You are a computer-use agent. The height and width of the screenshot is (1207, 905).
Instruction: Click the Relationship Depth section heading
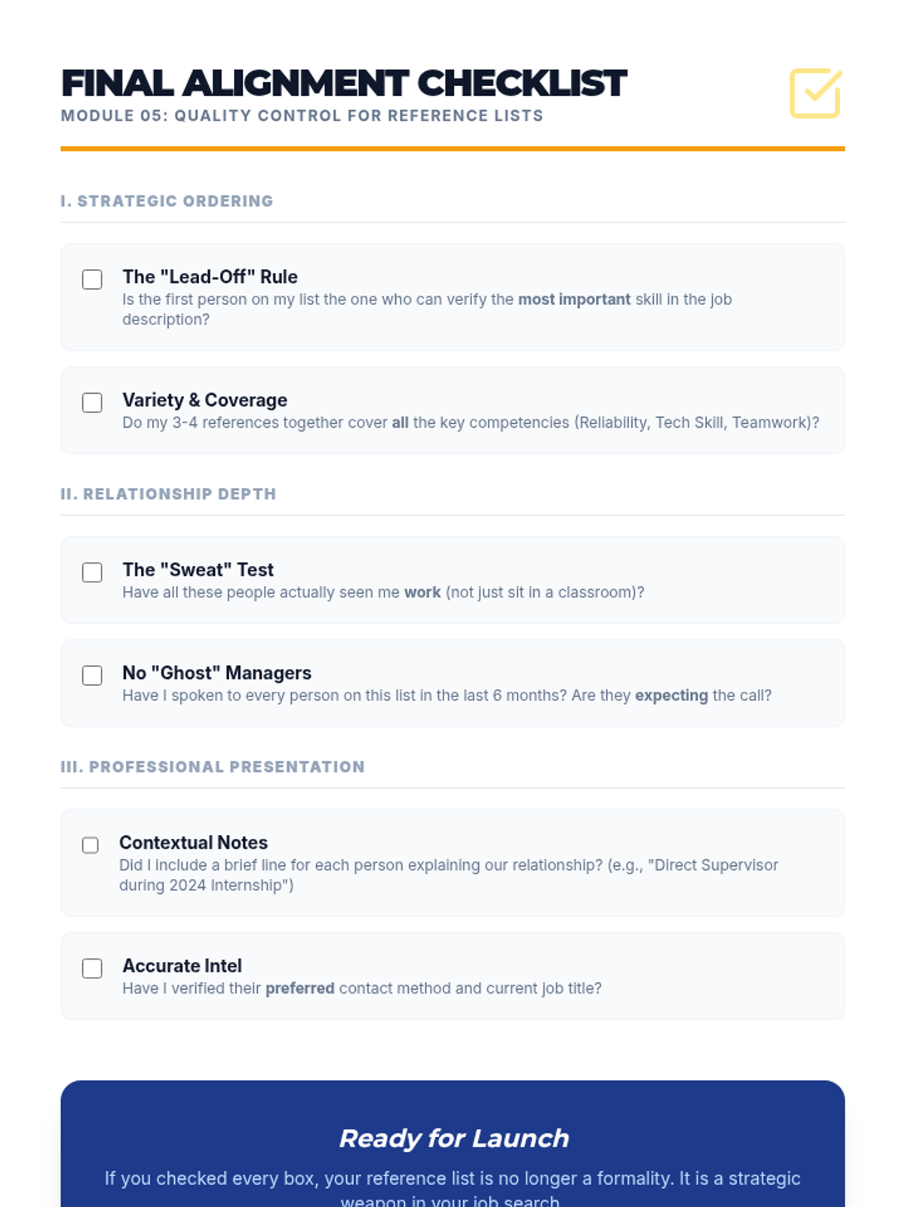(168, 494)
